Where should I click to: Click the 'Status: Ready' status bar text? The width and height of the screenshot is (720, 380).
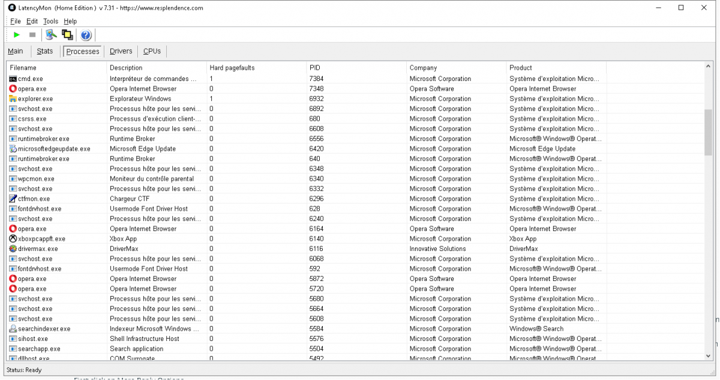pyautogui.click(x=24, y=370)
